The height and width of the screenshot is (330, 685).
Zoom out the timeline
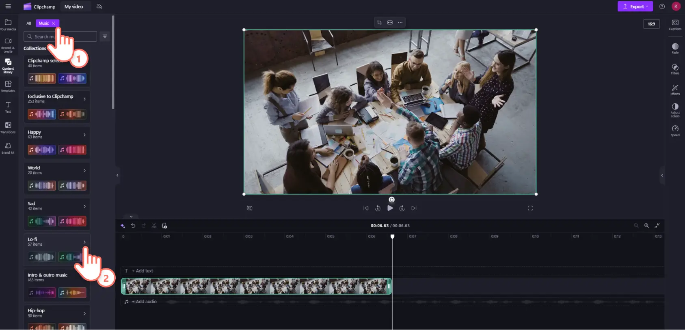(636, 226)
